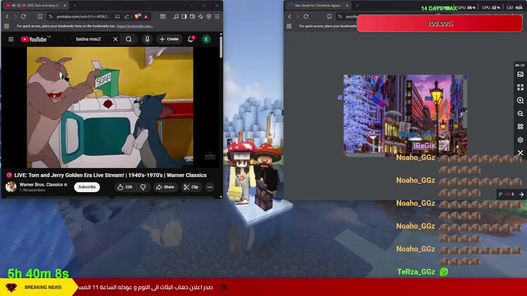Open Brave Wallet icon
The height and width of the screenshot is (296, 527).
tap(192, 16)
